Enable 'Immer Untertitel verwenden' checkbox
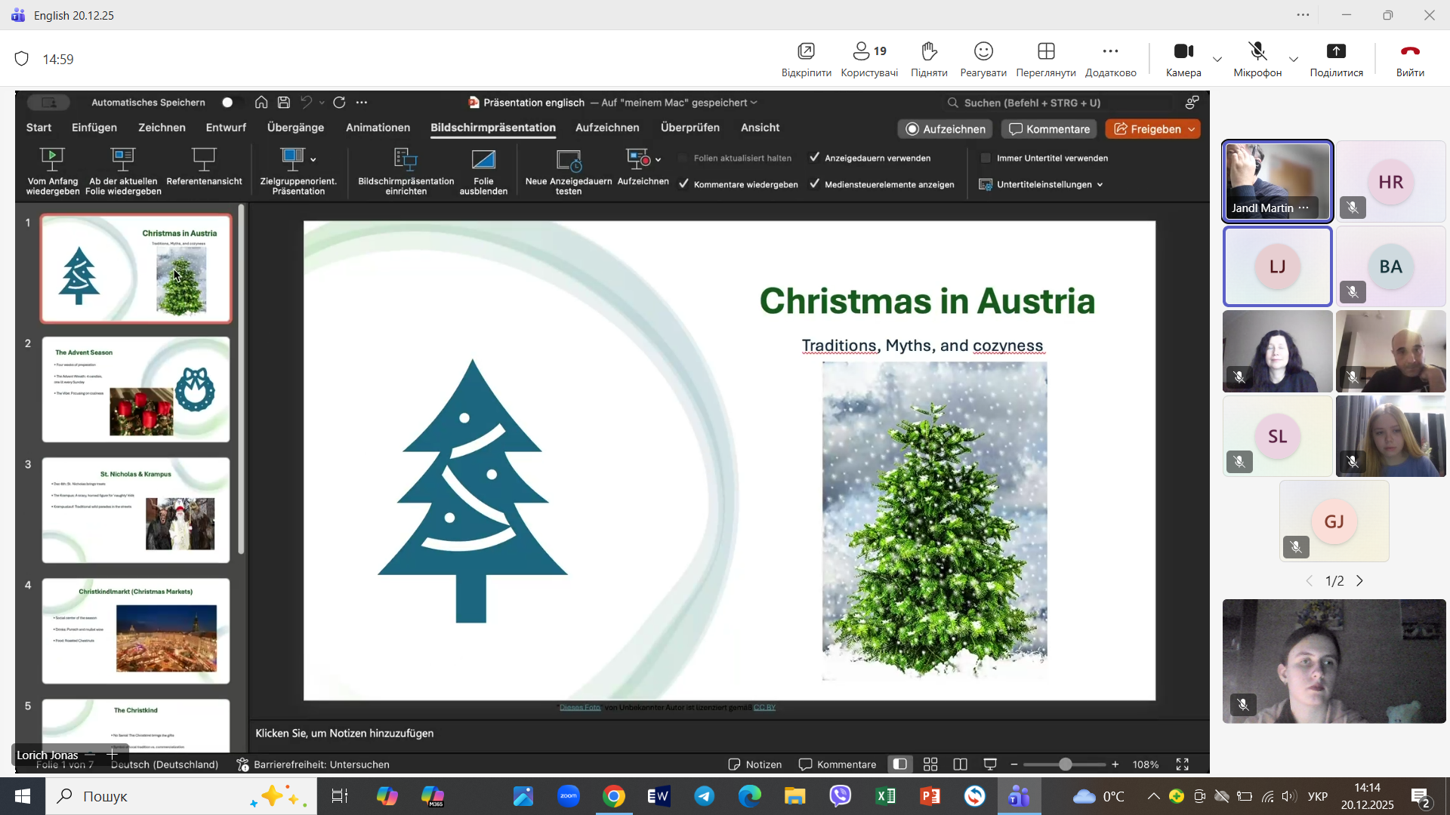Viewport: 1450px width, 815px height. click(986, 158)
